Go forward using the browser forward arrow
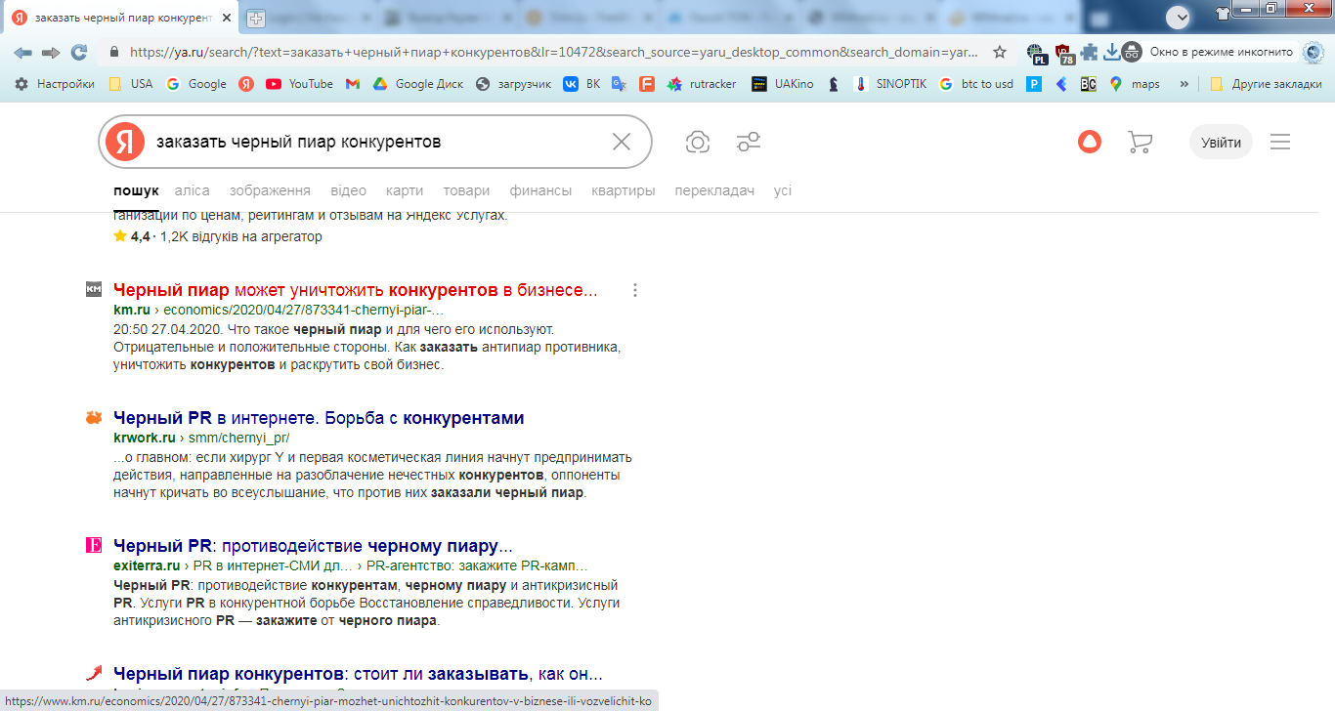The width and height of the screenshot is (1335, 711). pos(51,53)
